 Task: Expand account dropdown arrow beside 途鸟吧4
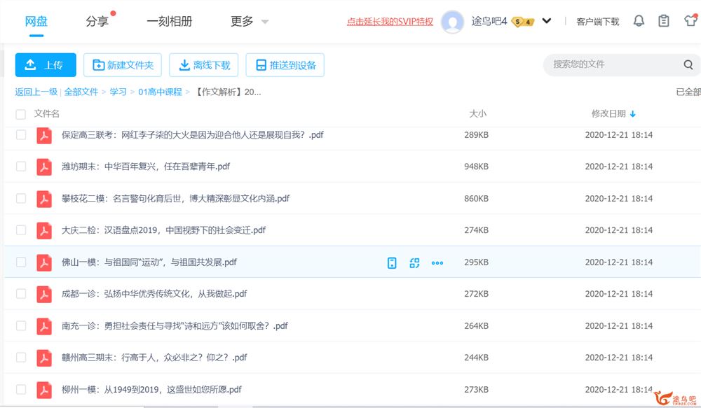click(x=546, y=21)
